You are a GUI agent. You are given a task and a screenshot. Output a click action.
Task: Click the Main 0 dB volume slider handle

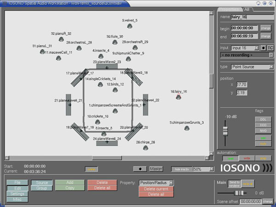click(x=239, y=193)
